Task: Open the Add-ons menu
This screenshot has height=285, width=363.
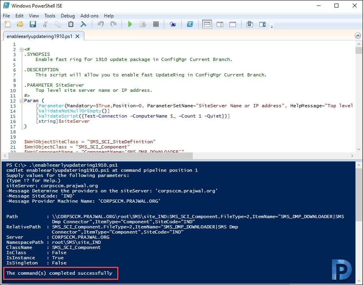Action: pos(89,16)
